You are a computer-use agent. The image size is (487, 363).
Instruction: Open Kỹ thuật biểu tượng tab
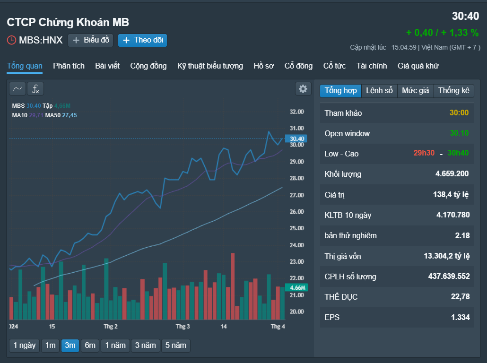pyautogui.click(x=210, y=66)
